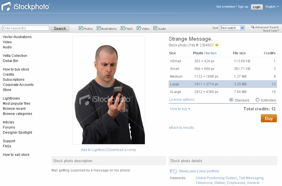This screenshot has height=186, width=282.
Task: Click the Advanced Search link
Action: pyautogui.click(x=267, y=27)
